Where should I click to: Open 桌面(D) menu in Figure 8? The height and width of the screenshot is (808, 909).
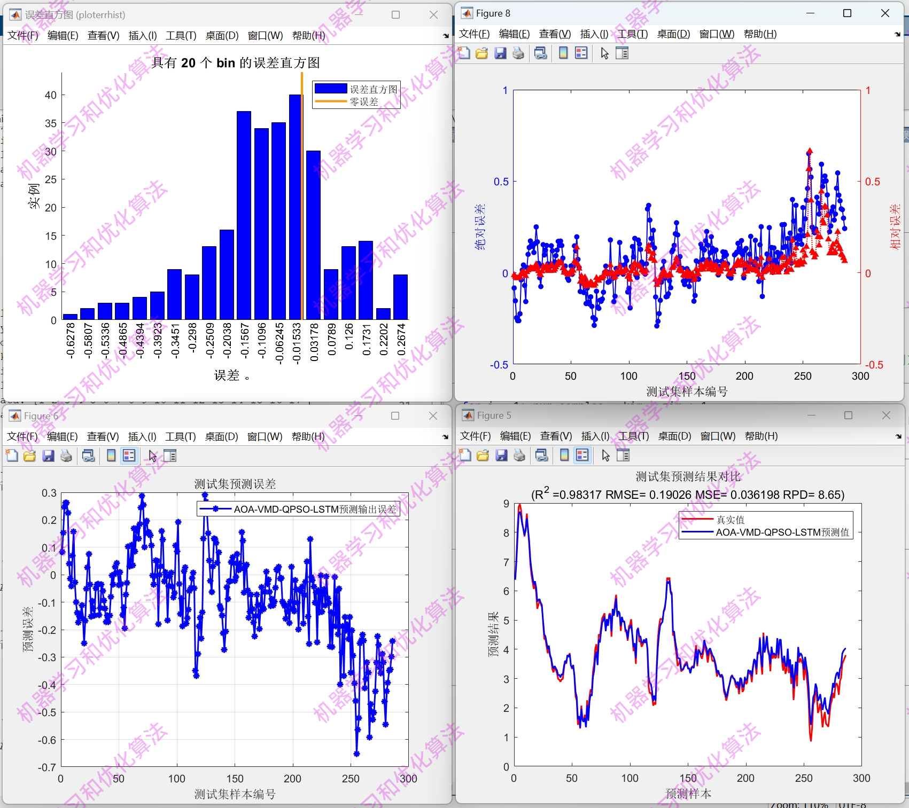(x=673, y=34)
